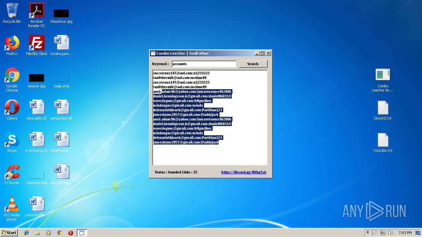Open the network tray icon

point(383,233)
